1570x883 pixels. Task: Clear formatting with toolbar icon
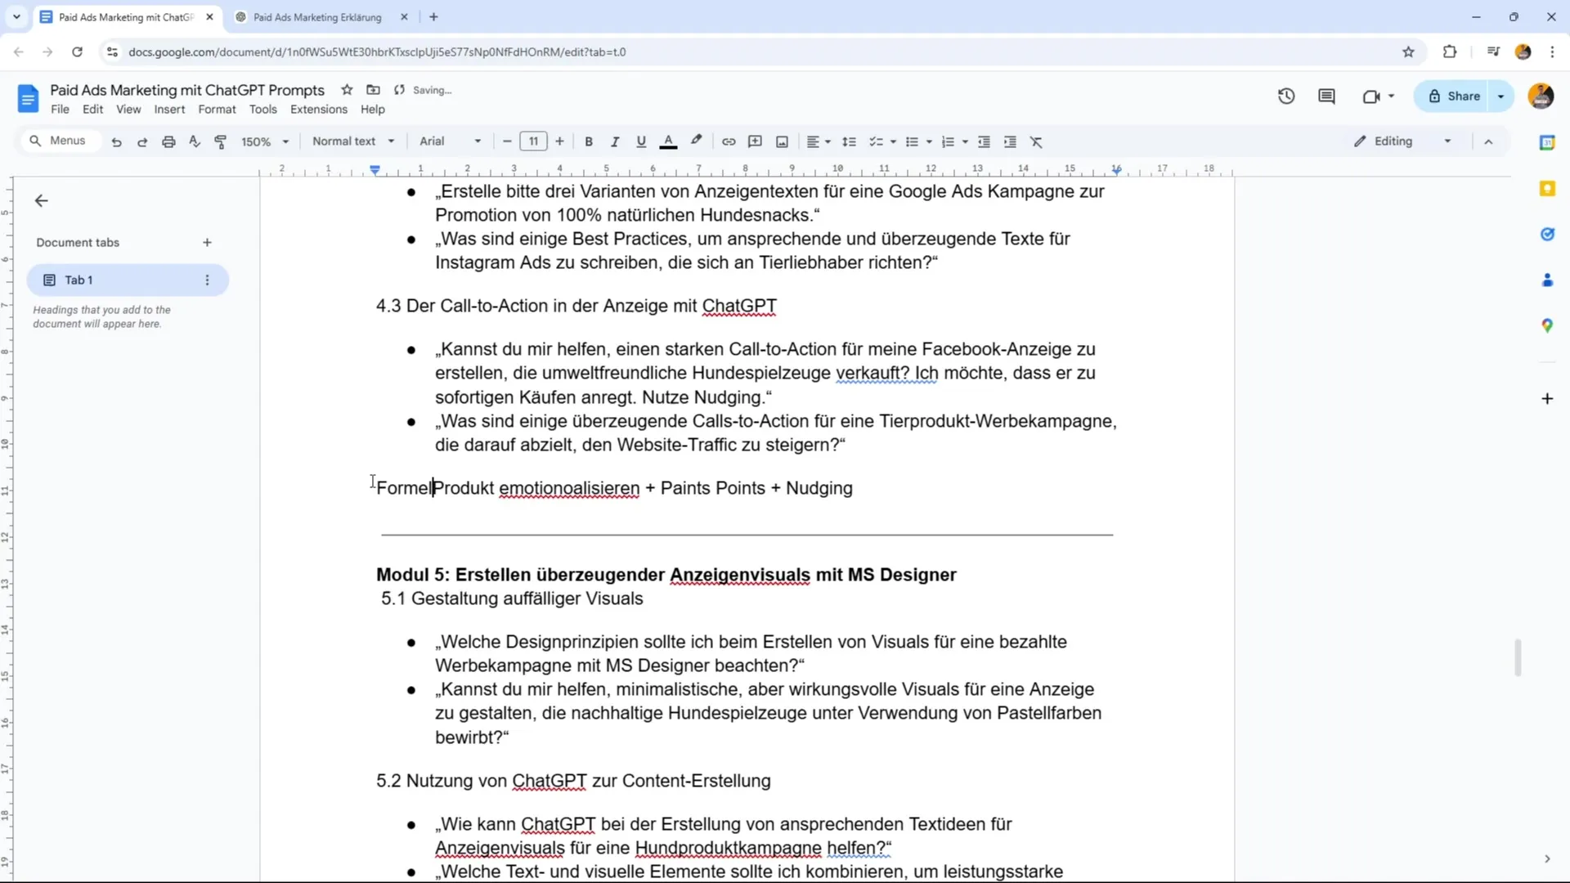point(1037,141)
